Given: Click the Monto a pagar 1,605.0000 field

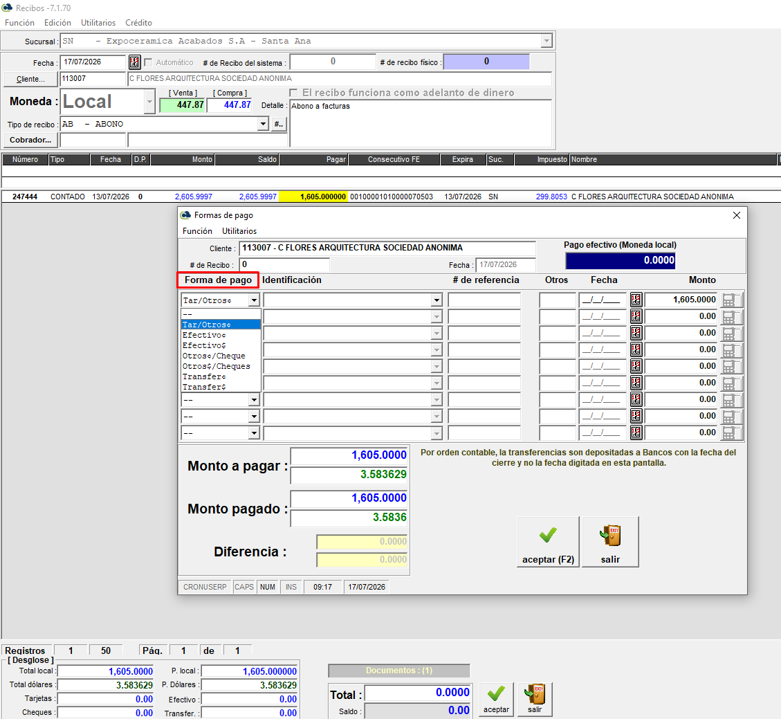Looking at the screenshot, I should pyautogui.click(x=349, y=455).
